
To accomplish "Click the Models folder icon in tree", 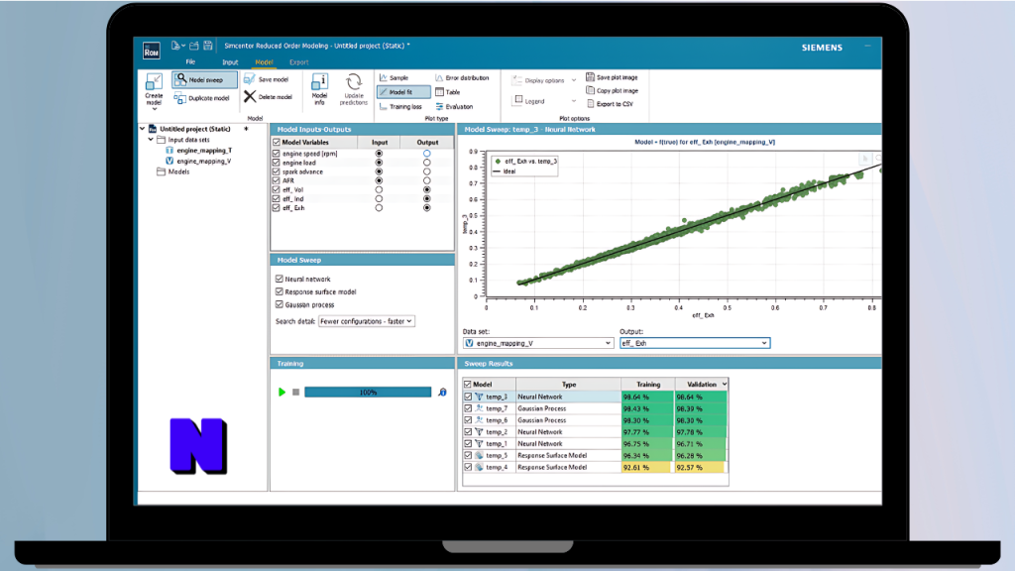I will click(x=162, y=171).
